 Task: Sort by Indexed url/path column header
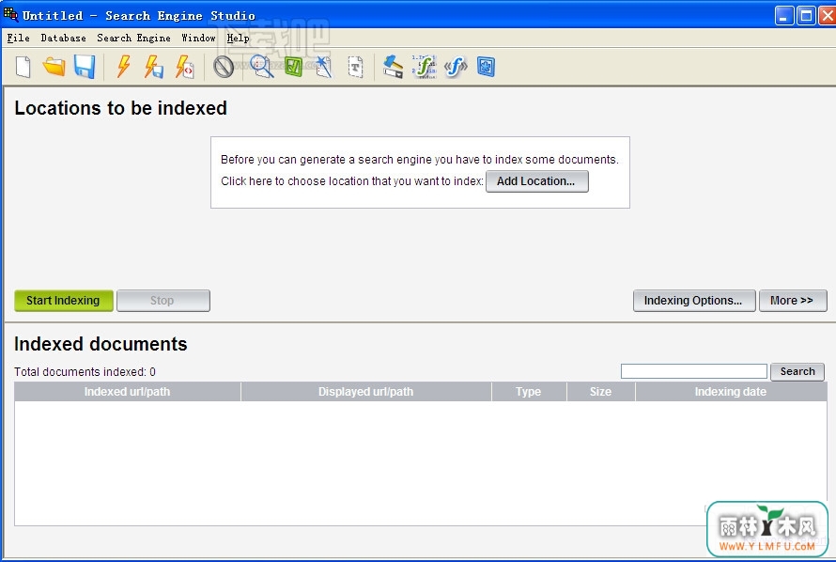pos(128,391)
